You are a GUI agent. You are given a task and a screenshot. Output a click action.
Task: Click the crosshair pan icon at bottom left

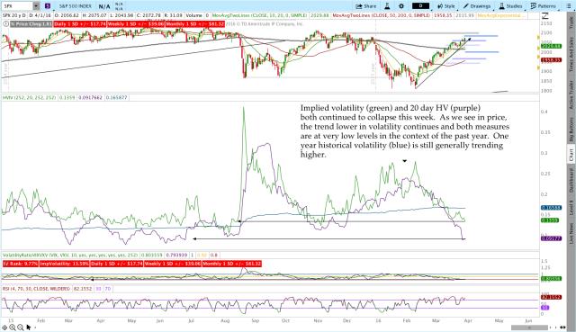click(x=4, y=328)
